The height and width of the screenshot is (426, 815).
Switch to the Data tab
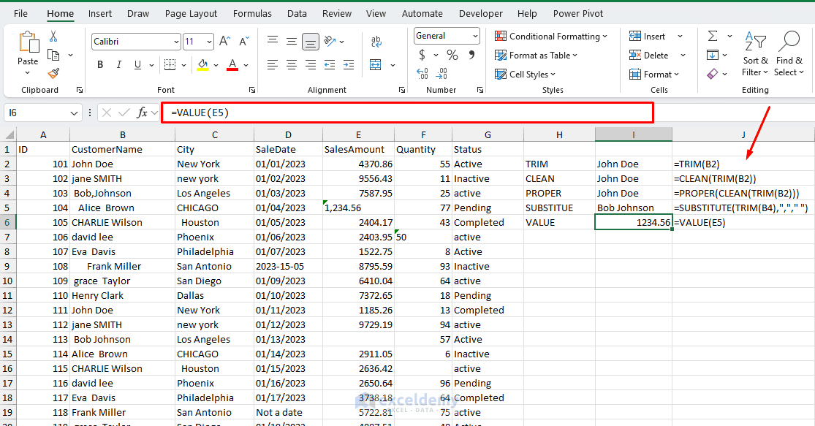297,13
